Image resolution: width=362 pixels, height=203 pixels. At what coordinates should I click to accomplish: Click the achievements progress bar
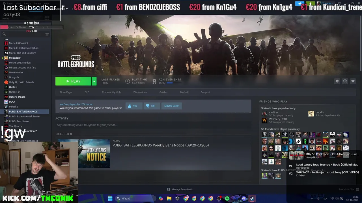pyautogui.click(x=174, y=83)
